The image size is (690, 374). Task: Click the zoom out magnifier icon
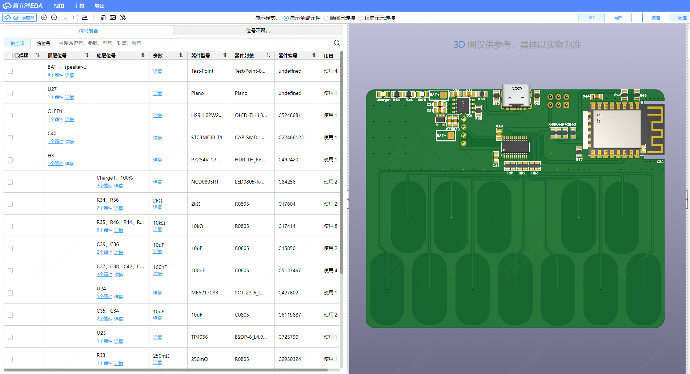tap(54, 17)
